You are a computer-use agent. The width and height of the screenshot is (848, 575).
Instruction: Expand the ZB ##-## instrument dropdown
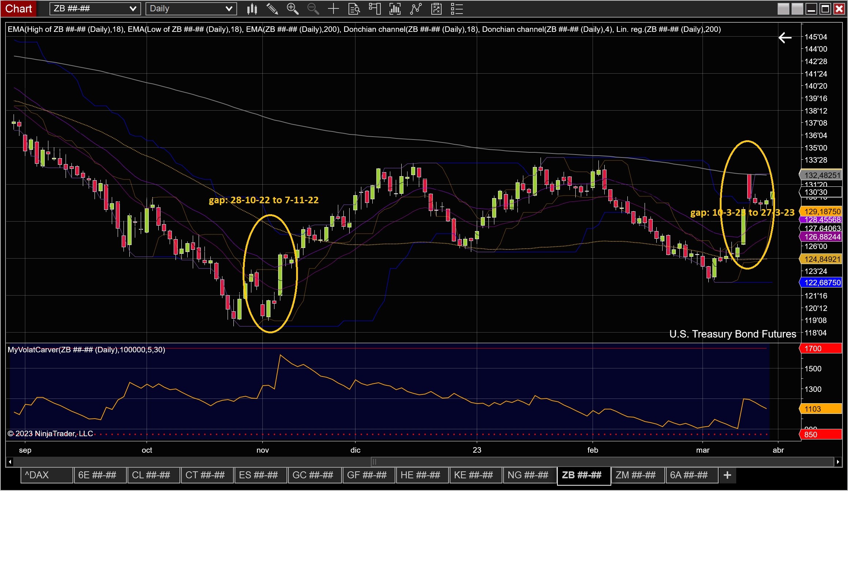pos(133,8)
